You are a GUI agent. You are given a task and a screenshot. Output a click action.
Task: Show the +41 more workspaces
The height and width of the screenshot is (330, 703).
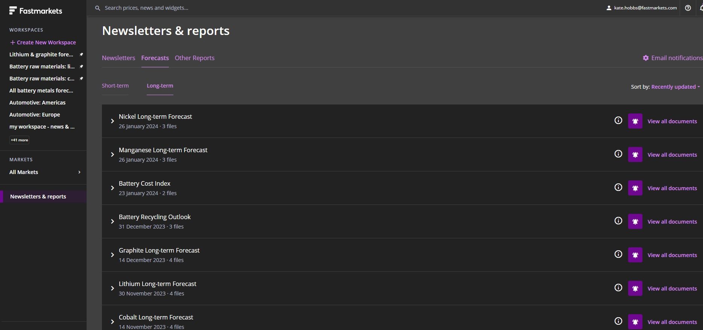[x=20, y=140]
